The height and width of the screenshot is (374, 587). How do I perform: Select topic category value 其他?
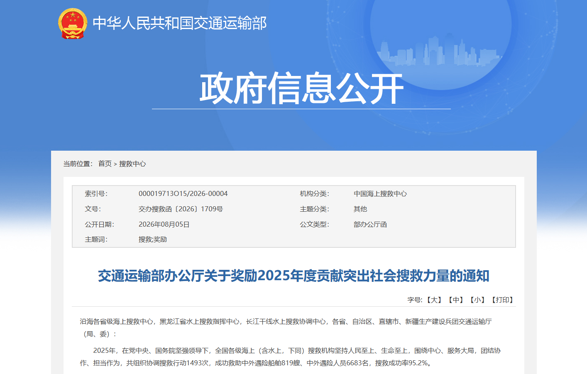(360, 209)
